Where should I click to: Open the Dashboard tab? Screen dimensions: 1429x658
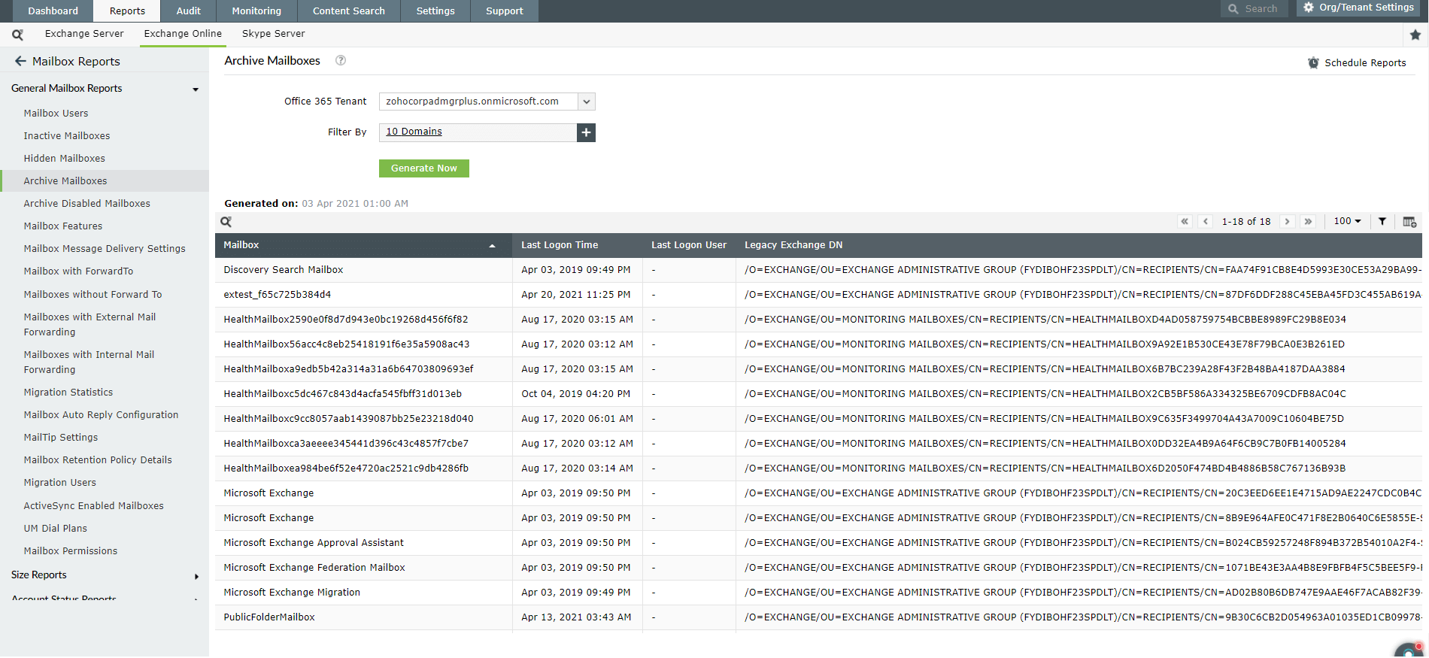53,11
